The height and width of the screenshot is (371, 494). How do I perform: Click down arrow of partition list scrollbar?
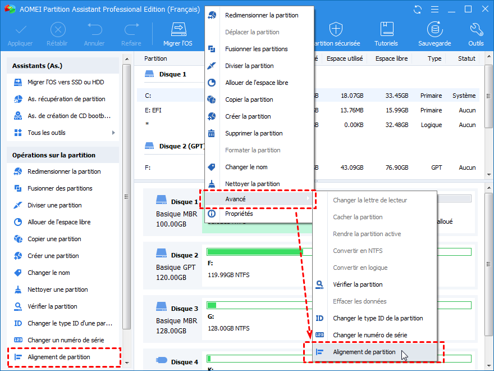[488, 174]
